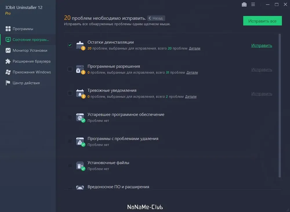Click the Pro edition label
This screenshot has width=290, height=212.
8,13
